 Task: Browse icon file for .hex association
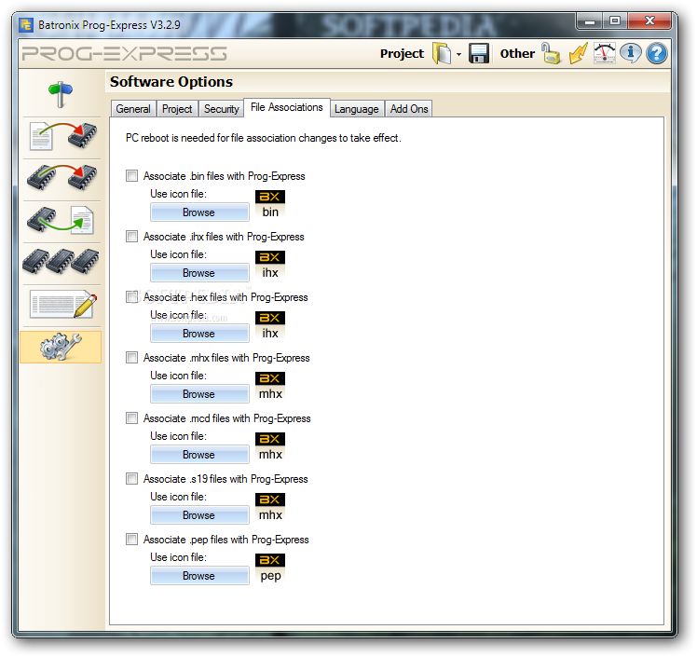(199, 334)
